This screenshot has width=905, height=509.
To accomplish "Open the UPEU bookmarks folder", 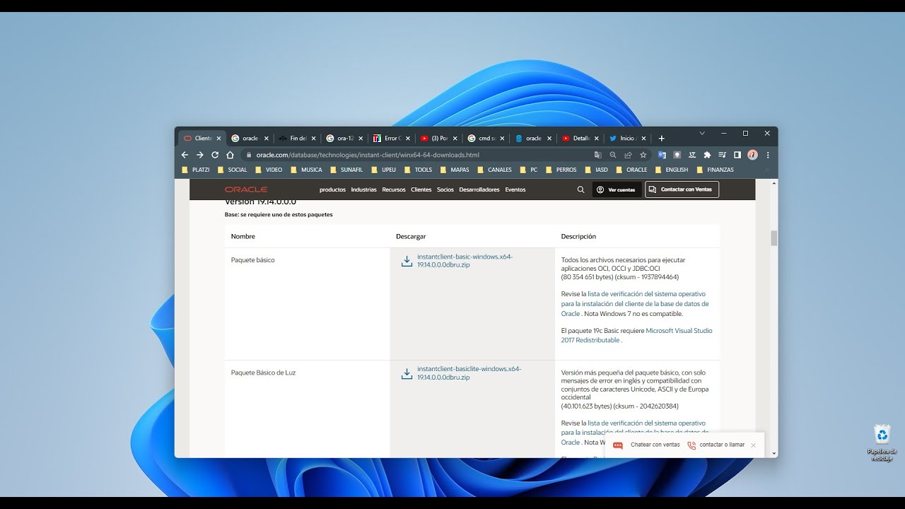I will coord(384,170).
